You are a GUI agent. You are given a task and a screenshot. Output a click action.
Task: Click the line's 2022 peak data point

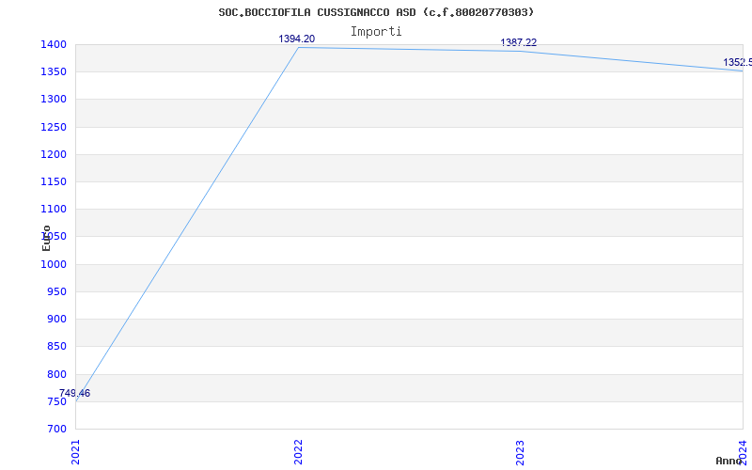click(298, 48)
